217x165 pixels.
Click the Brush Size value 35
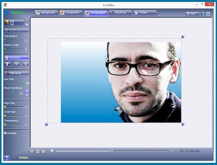(x=21, y=93)
